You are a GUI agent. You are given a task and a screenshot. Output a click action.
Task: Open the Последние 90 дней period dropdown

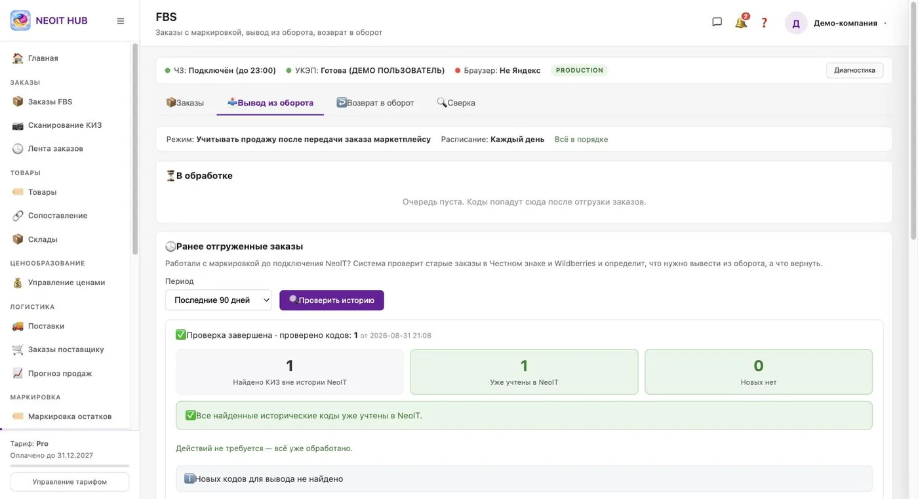[x=218, y=300]
